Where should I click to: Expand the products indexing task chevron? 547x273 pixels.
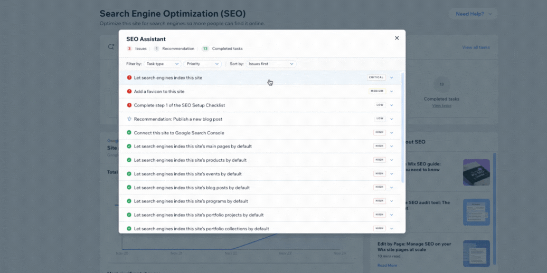click(391, 160)
